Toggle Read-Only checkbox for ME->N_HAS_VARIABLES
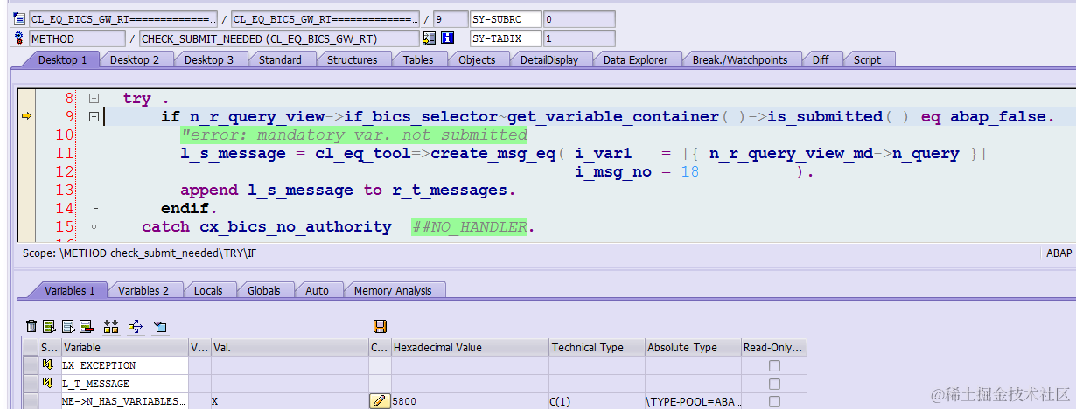This screenshot has height=409, width=1076. 774,401
